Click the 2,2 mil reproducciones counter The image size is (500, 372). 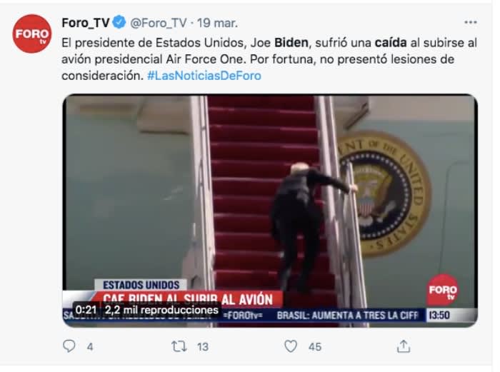(x=161, y=310)
